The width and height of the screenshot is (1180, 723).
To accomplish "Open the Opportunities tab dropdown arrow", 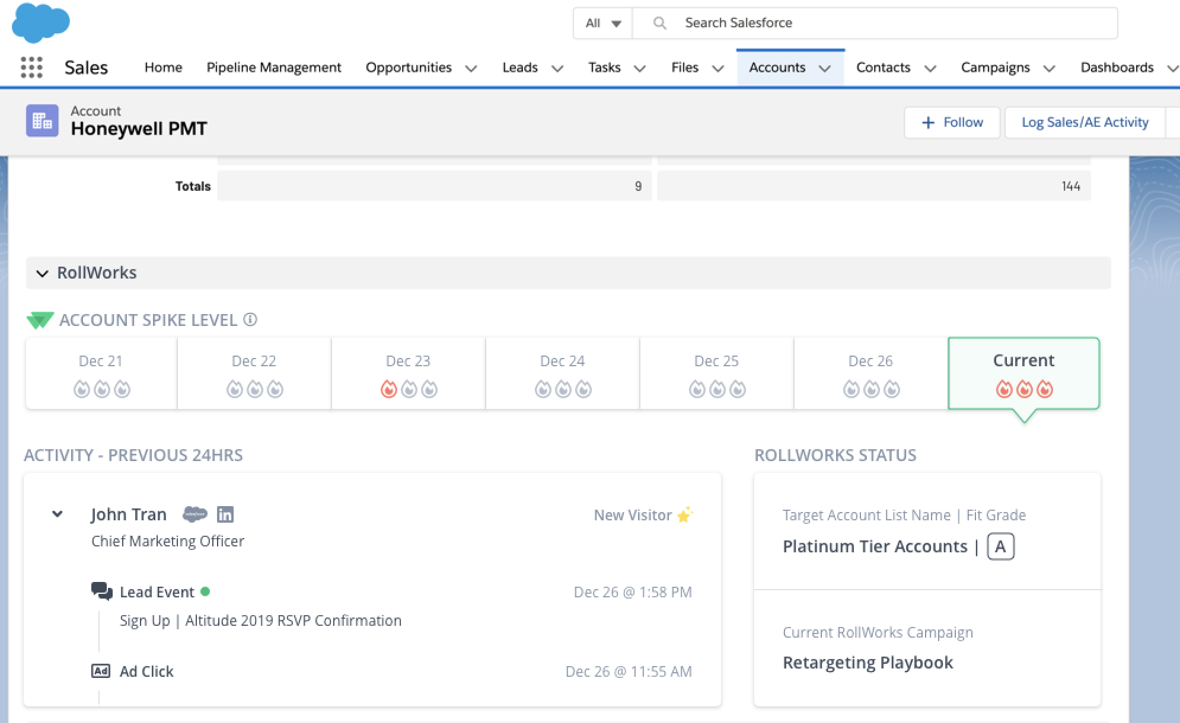I will tap(471, 68).
